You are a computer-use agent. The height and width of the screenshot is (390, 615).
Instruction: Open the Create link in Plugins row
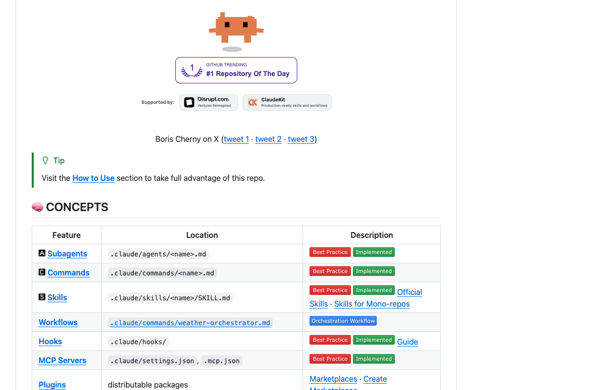(x=375, y=379)
